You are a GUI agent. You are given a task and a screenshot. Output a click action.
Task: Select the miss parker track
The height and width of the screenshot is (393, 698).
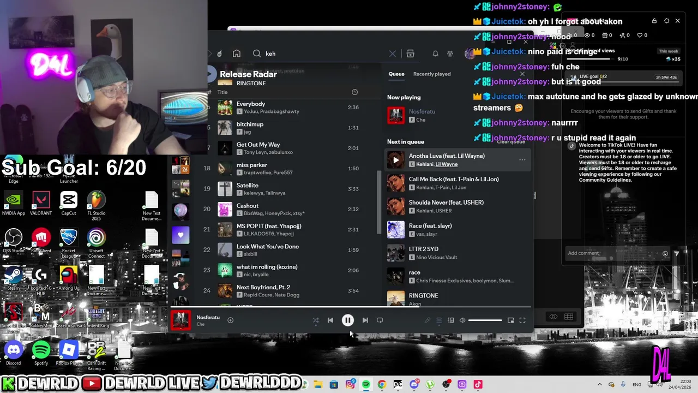(x=289, y=169)
